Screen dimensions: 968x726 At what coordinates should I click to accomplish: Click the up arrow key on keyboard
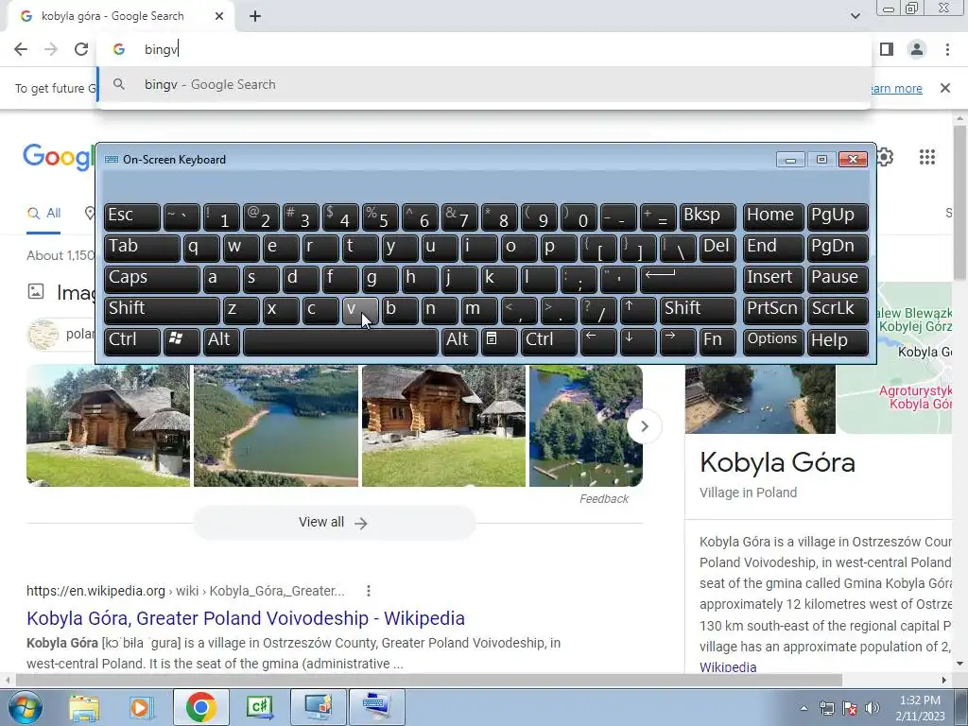point(638,310)
